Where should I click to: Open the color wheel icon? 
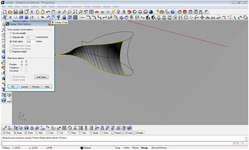click(x=135, y=12)
